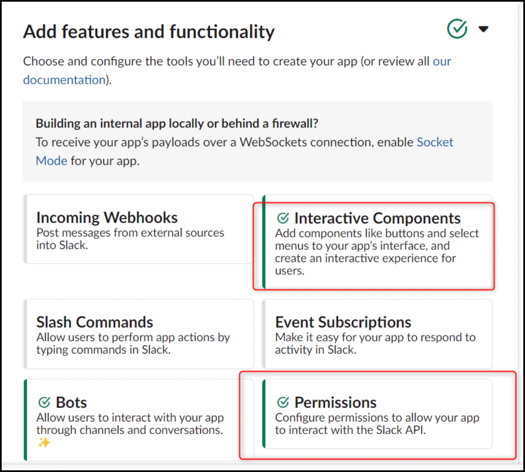Open the Slash Commands feature title
This screenshot has width=525, height=472.
point(95,322)
